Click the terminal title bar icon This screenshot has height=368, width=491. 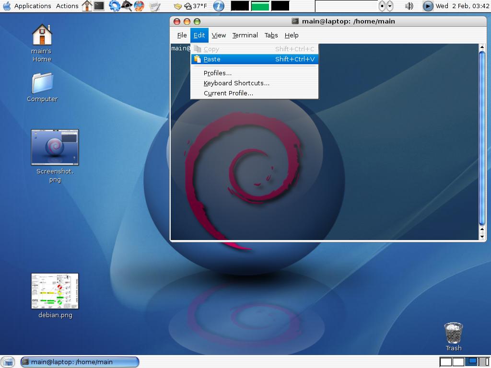pos(295,21)
